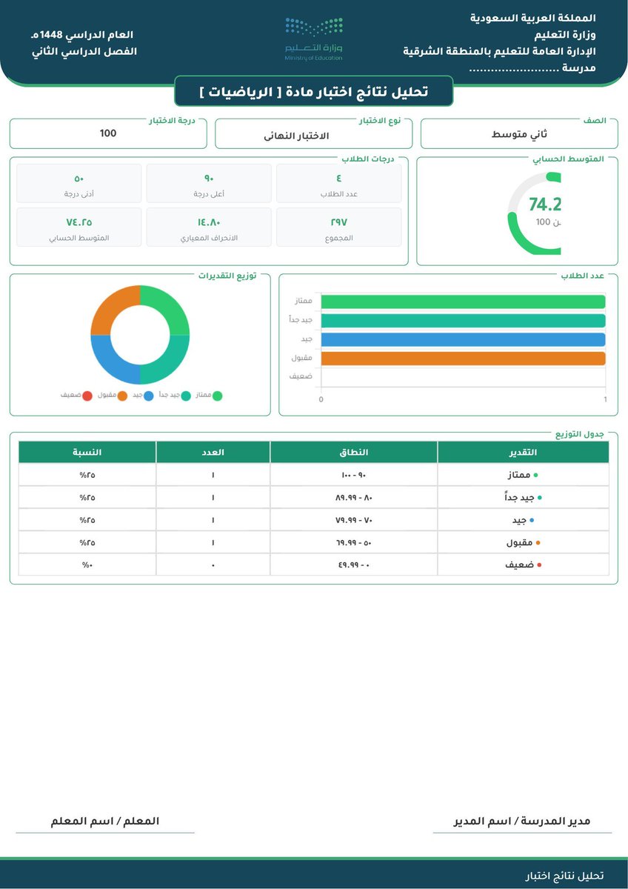The height and width of the screenshot is (889, 628).
Task: Click the عدد الطلاب card
Action: point(339,183)
